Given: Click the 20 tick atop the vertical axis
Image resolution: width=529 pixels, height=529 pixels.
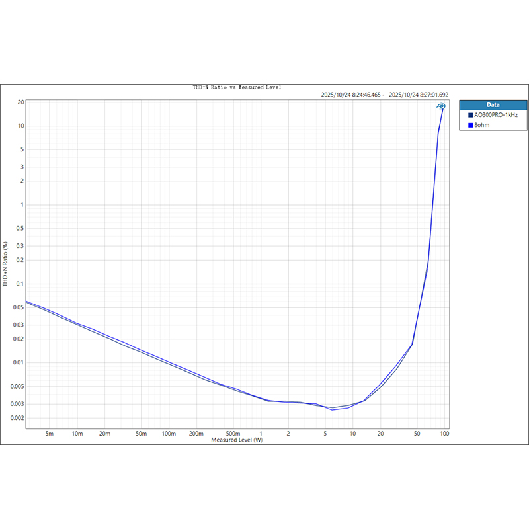Looking at the screenshot, I should (20, 102).
